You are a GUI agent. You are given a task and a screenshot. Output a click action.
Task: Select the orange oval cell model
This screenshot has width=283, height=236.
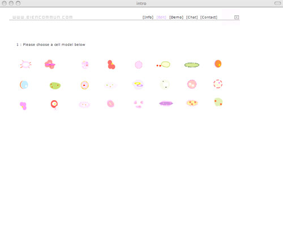point(218,64)
